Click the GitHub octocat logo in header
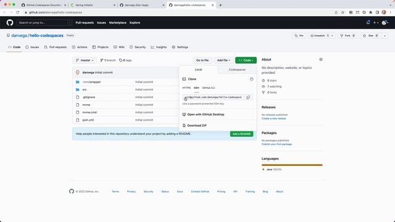The height and width of the screenshot is (222, 395). click(x=10, y=23)
